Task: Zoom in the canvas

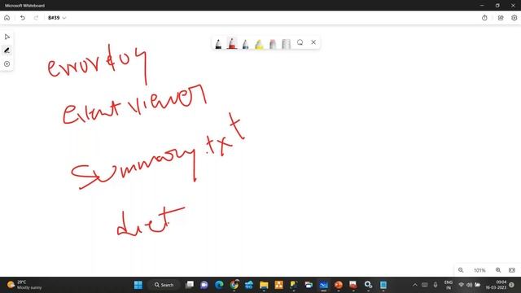Action: pyautogui.click(x=498, y=270)
